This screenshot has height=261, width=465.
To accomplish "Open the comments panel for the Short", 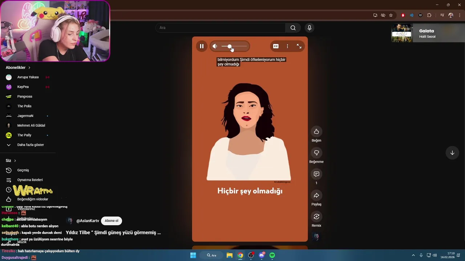I will [316, 174].
